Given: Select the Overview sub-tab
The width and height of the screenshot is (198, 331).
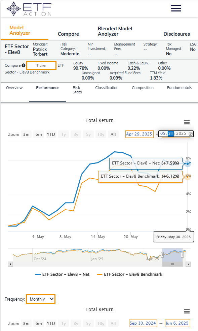Looking at the screenshot, I should coord(14,88).
